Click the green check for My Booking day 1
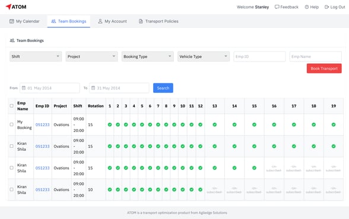The height and width of the screenshot is (219, 349). pyautogui.click(x=110, y=125)
